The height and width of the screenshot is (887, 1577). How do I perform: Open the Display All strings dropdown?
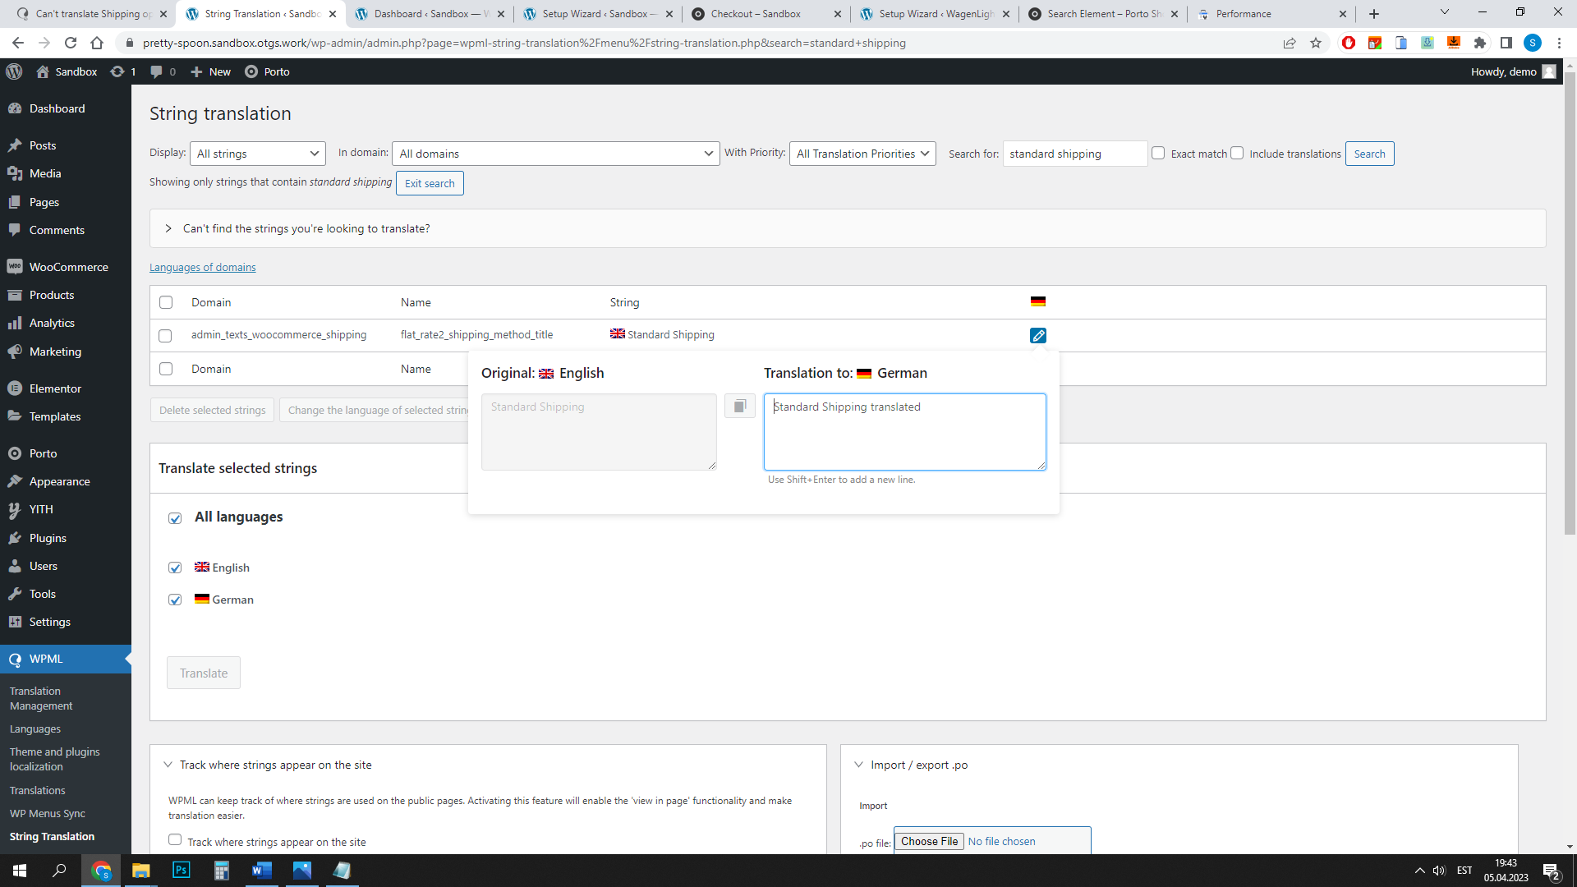[x=258, y=154]
